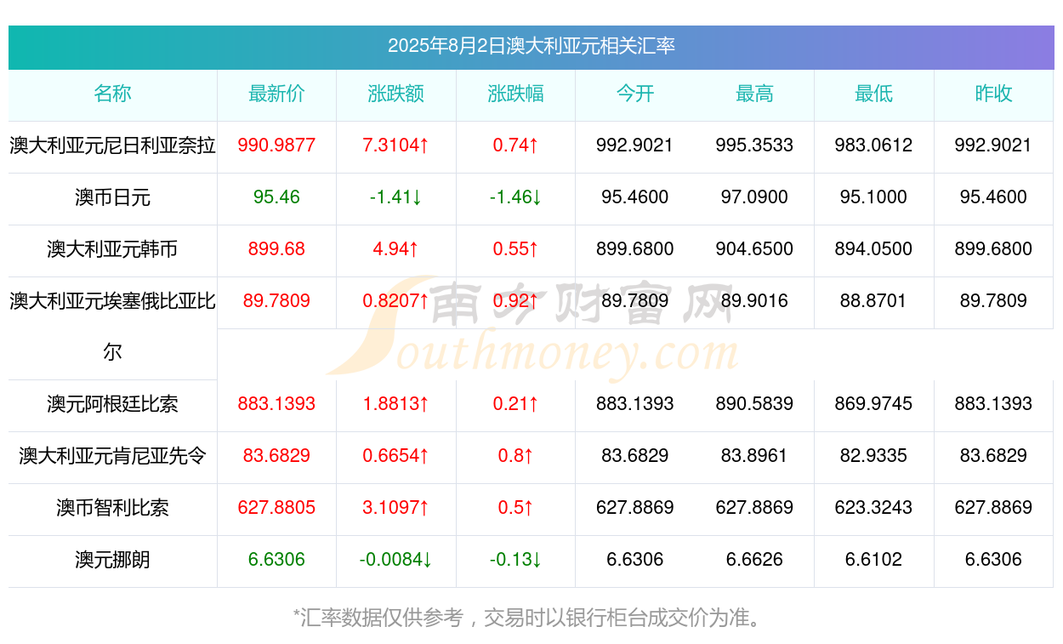Click change percent 0.21↑
Screen dimensions: 1063x644
pyautogui.click(x=515, y=404)
